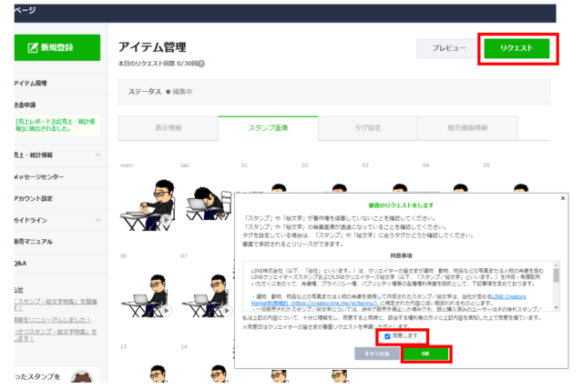Screen dimensions: 583x389
Task: Play the 06 sticker animation
Action: 166,311
